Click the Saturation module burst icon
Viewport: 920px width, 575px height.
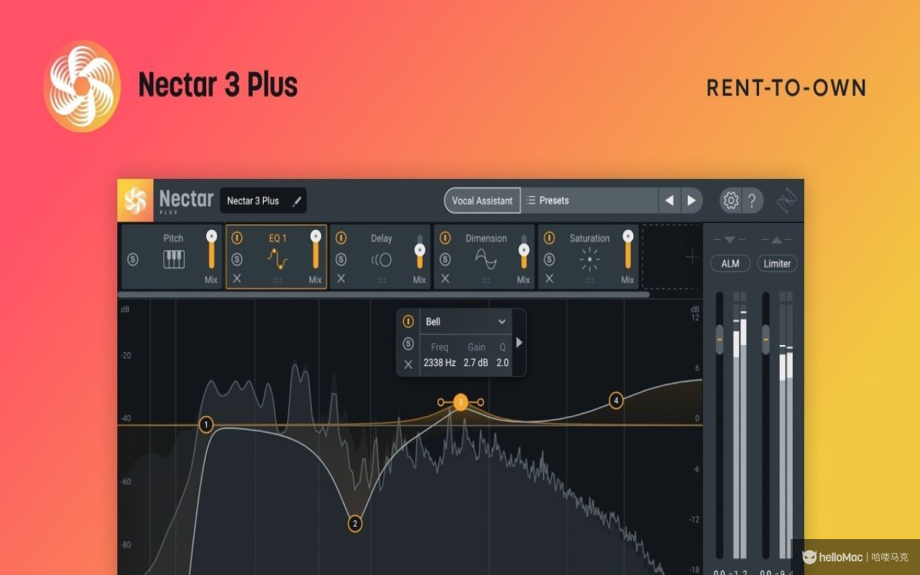coord(589,259)
